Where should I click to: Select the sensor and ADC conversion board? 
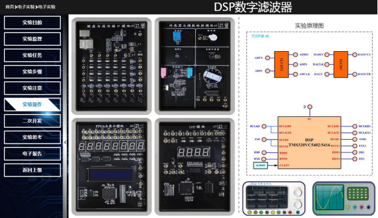[195, 66]
